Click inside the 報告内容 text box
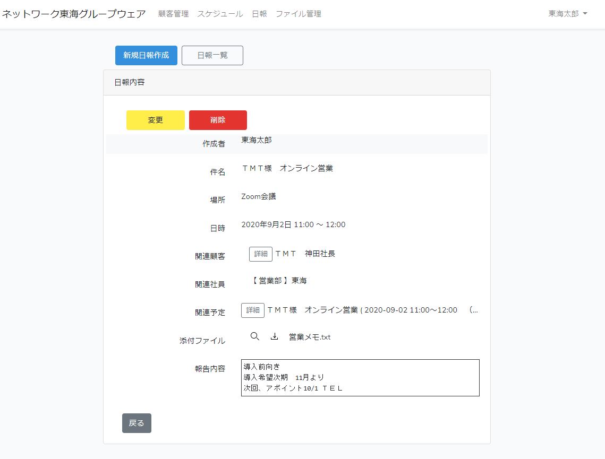605x459 pixels. pyautogui.click(x=360, y=378)
